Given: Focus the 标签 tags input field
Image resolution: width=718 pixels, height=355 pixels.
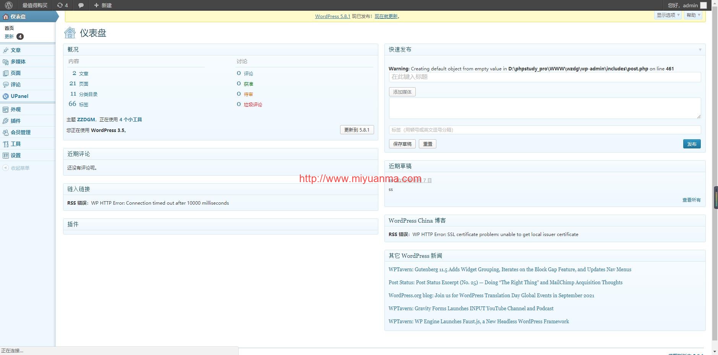Looking at the screenshot, I should tap(545, 130).
